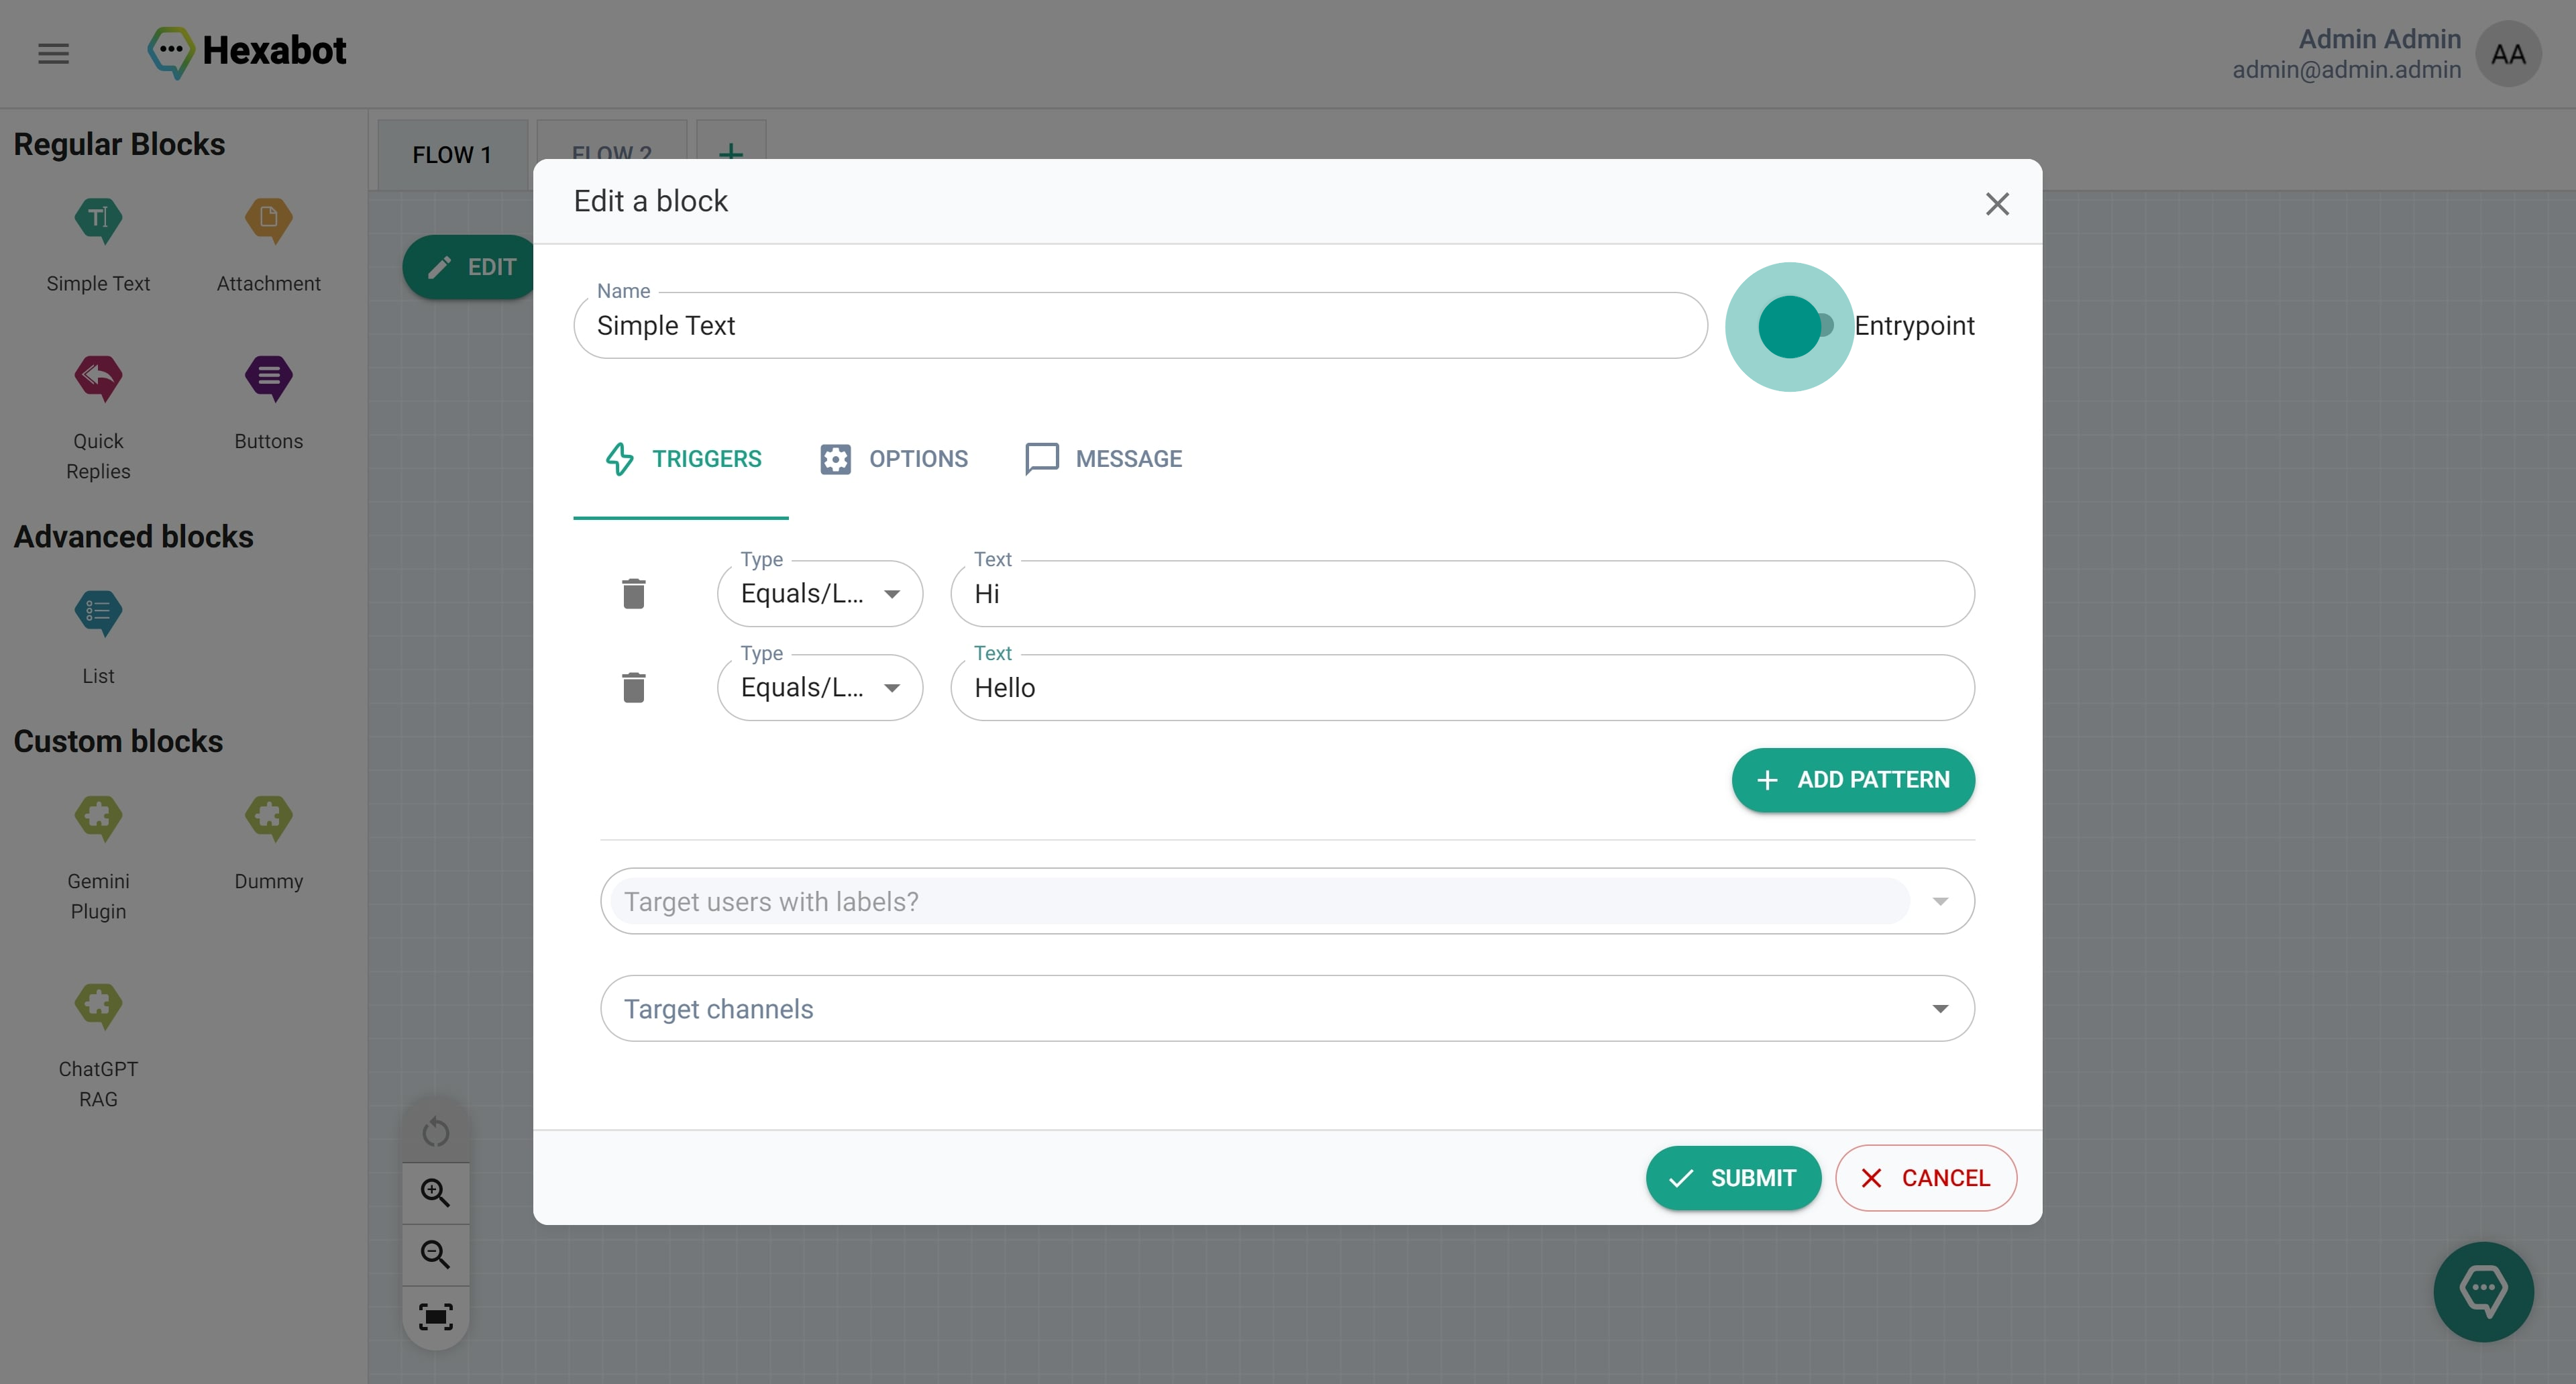The height and width of the screenshot is (1384, 2576).
Task: Switch to the Options tab
Action: (x=894, y=459)
